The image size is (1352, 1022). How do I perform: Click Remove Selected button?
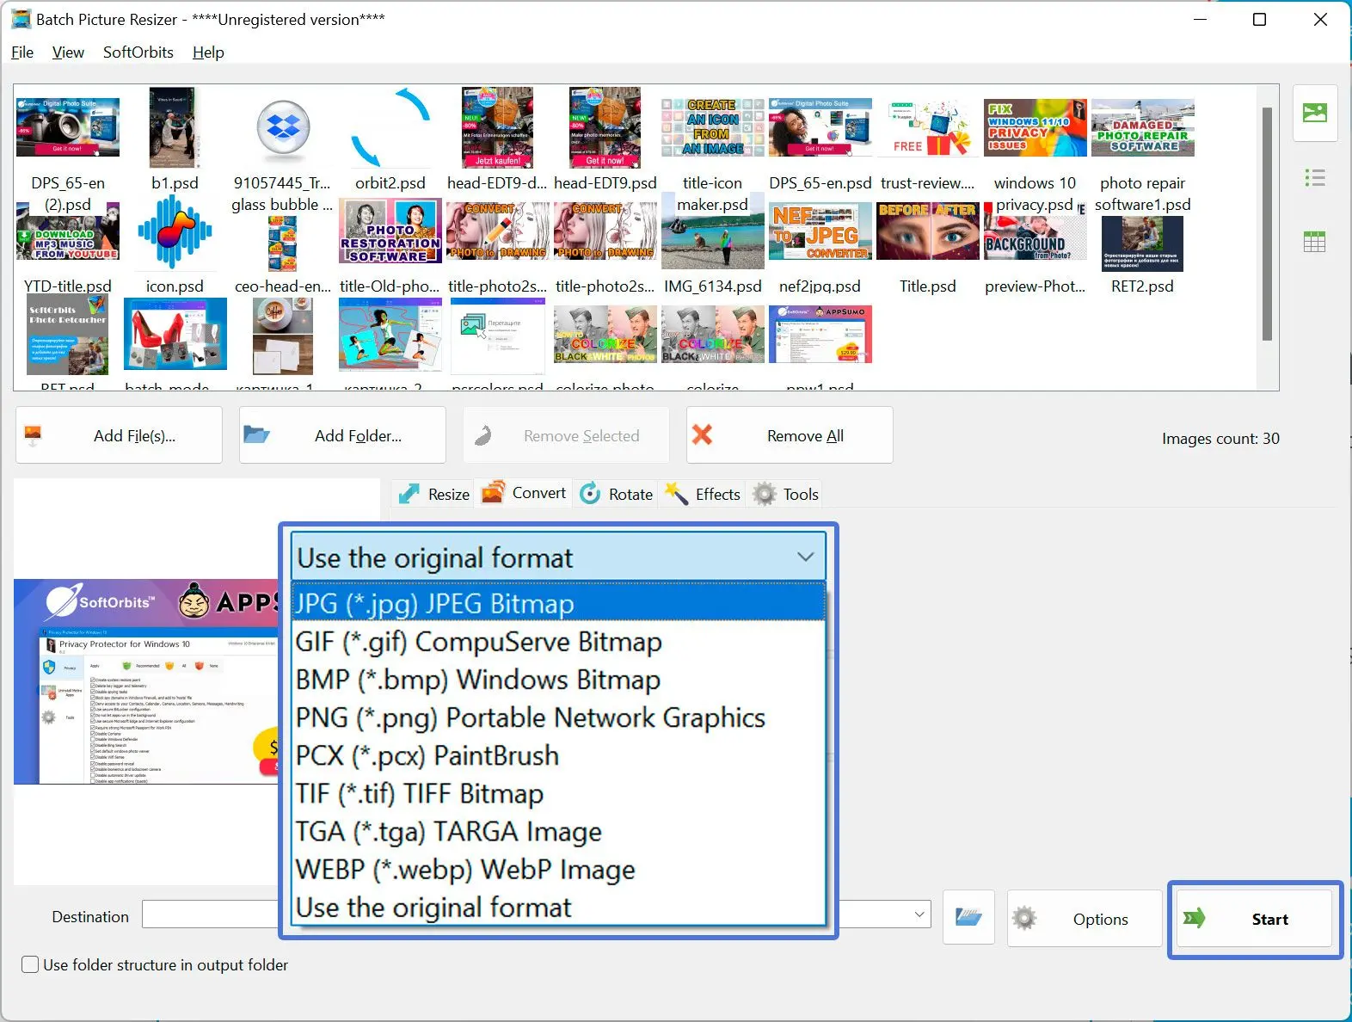[566, 435]
